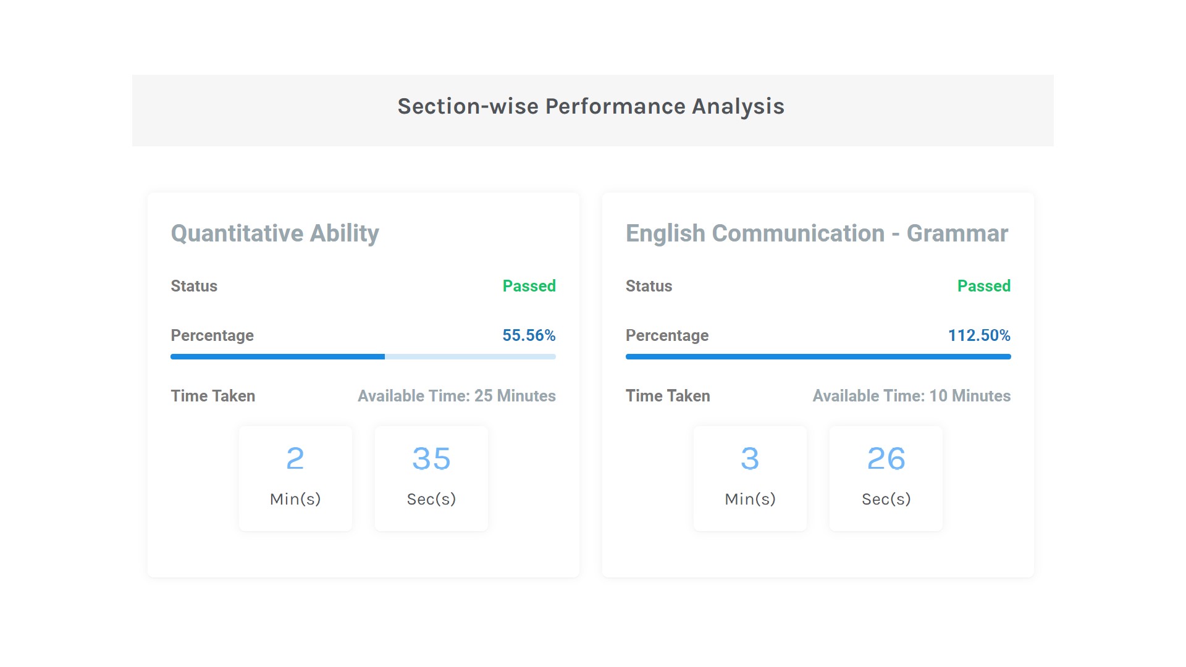The image size is (1186, 667).
Task: Select the English Communication - Grammar title
Action: pos(817,233)
